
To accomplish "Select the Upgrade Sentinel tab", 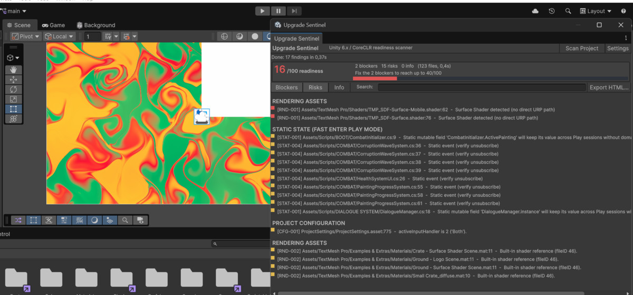I will tap(296, 39).
